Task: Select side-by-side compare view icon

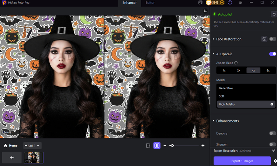Action: (x=157, y=146)
